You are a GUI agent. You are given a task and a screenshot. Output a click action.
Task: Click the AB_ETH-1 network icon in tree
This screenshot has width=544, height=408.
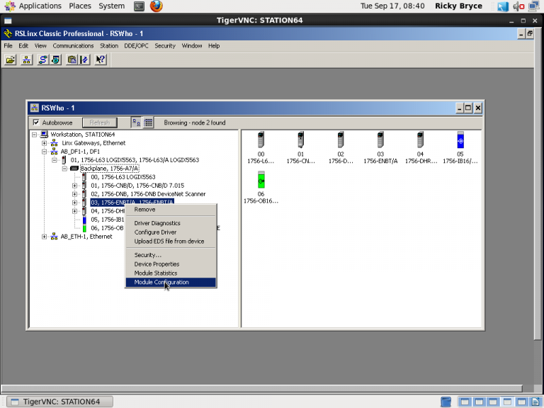click(x=54, y=237)
